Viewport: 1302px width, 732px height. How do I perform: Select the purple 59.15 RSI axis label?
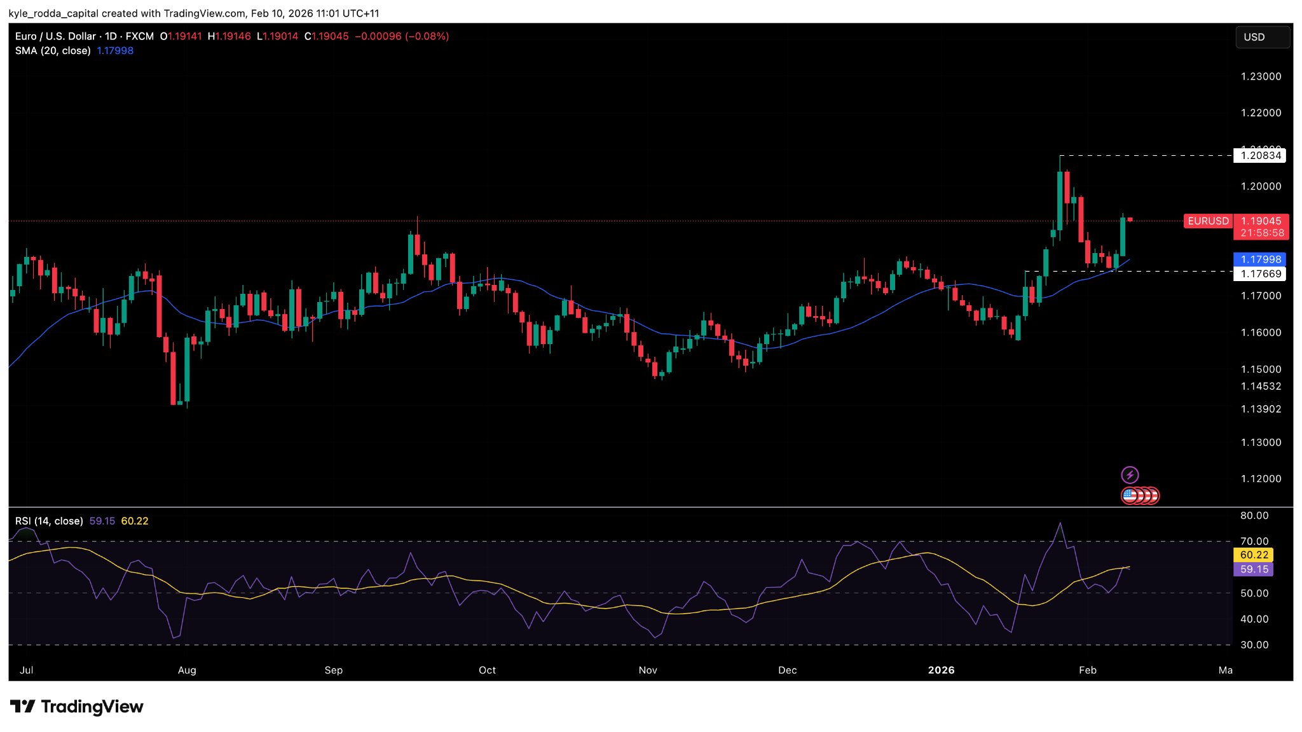pyautogui.click(x=1254, y=569)
